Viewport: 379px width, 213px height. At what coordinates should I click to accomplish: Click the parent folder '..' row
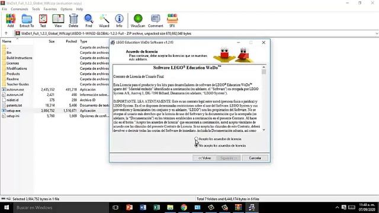(55, 47)
